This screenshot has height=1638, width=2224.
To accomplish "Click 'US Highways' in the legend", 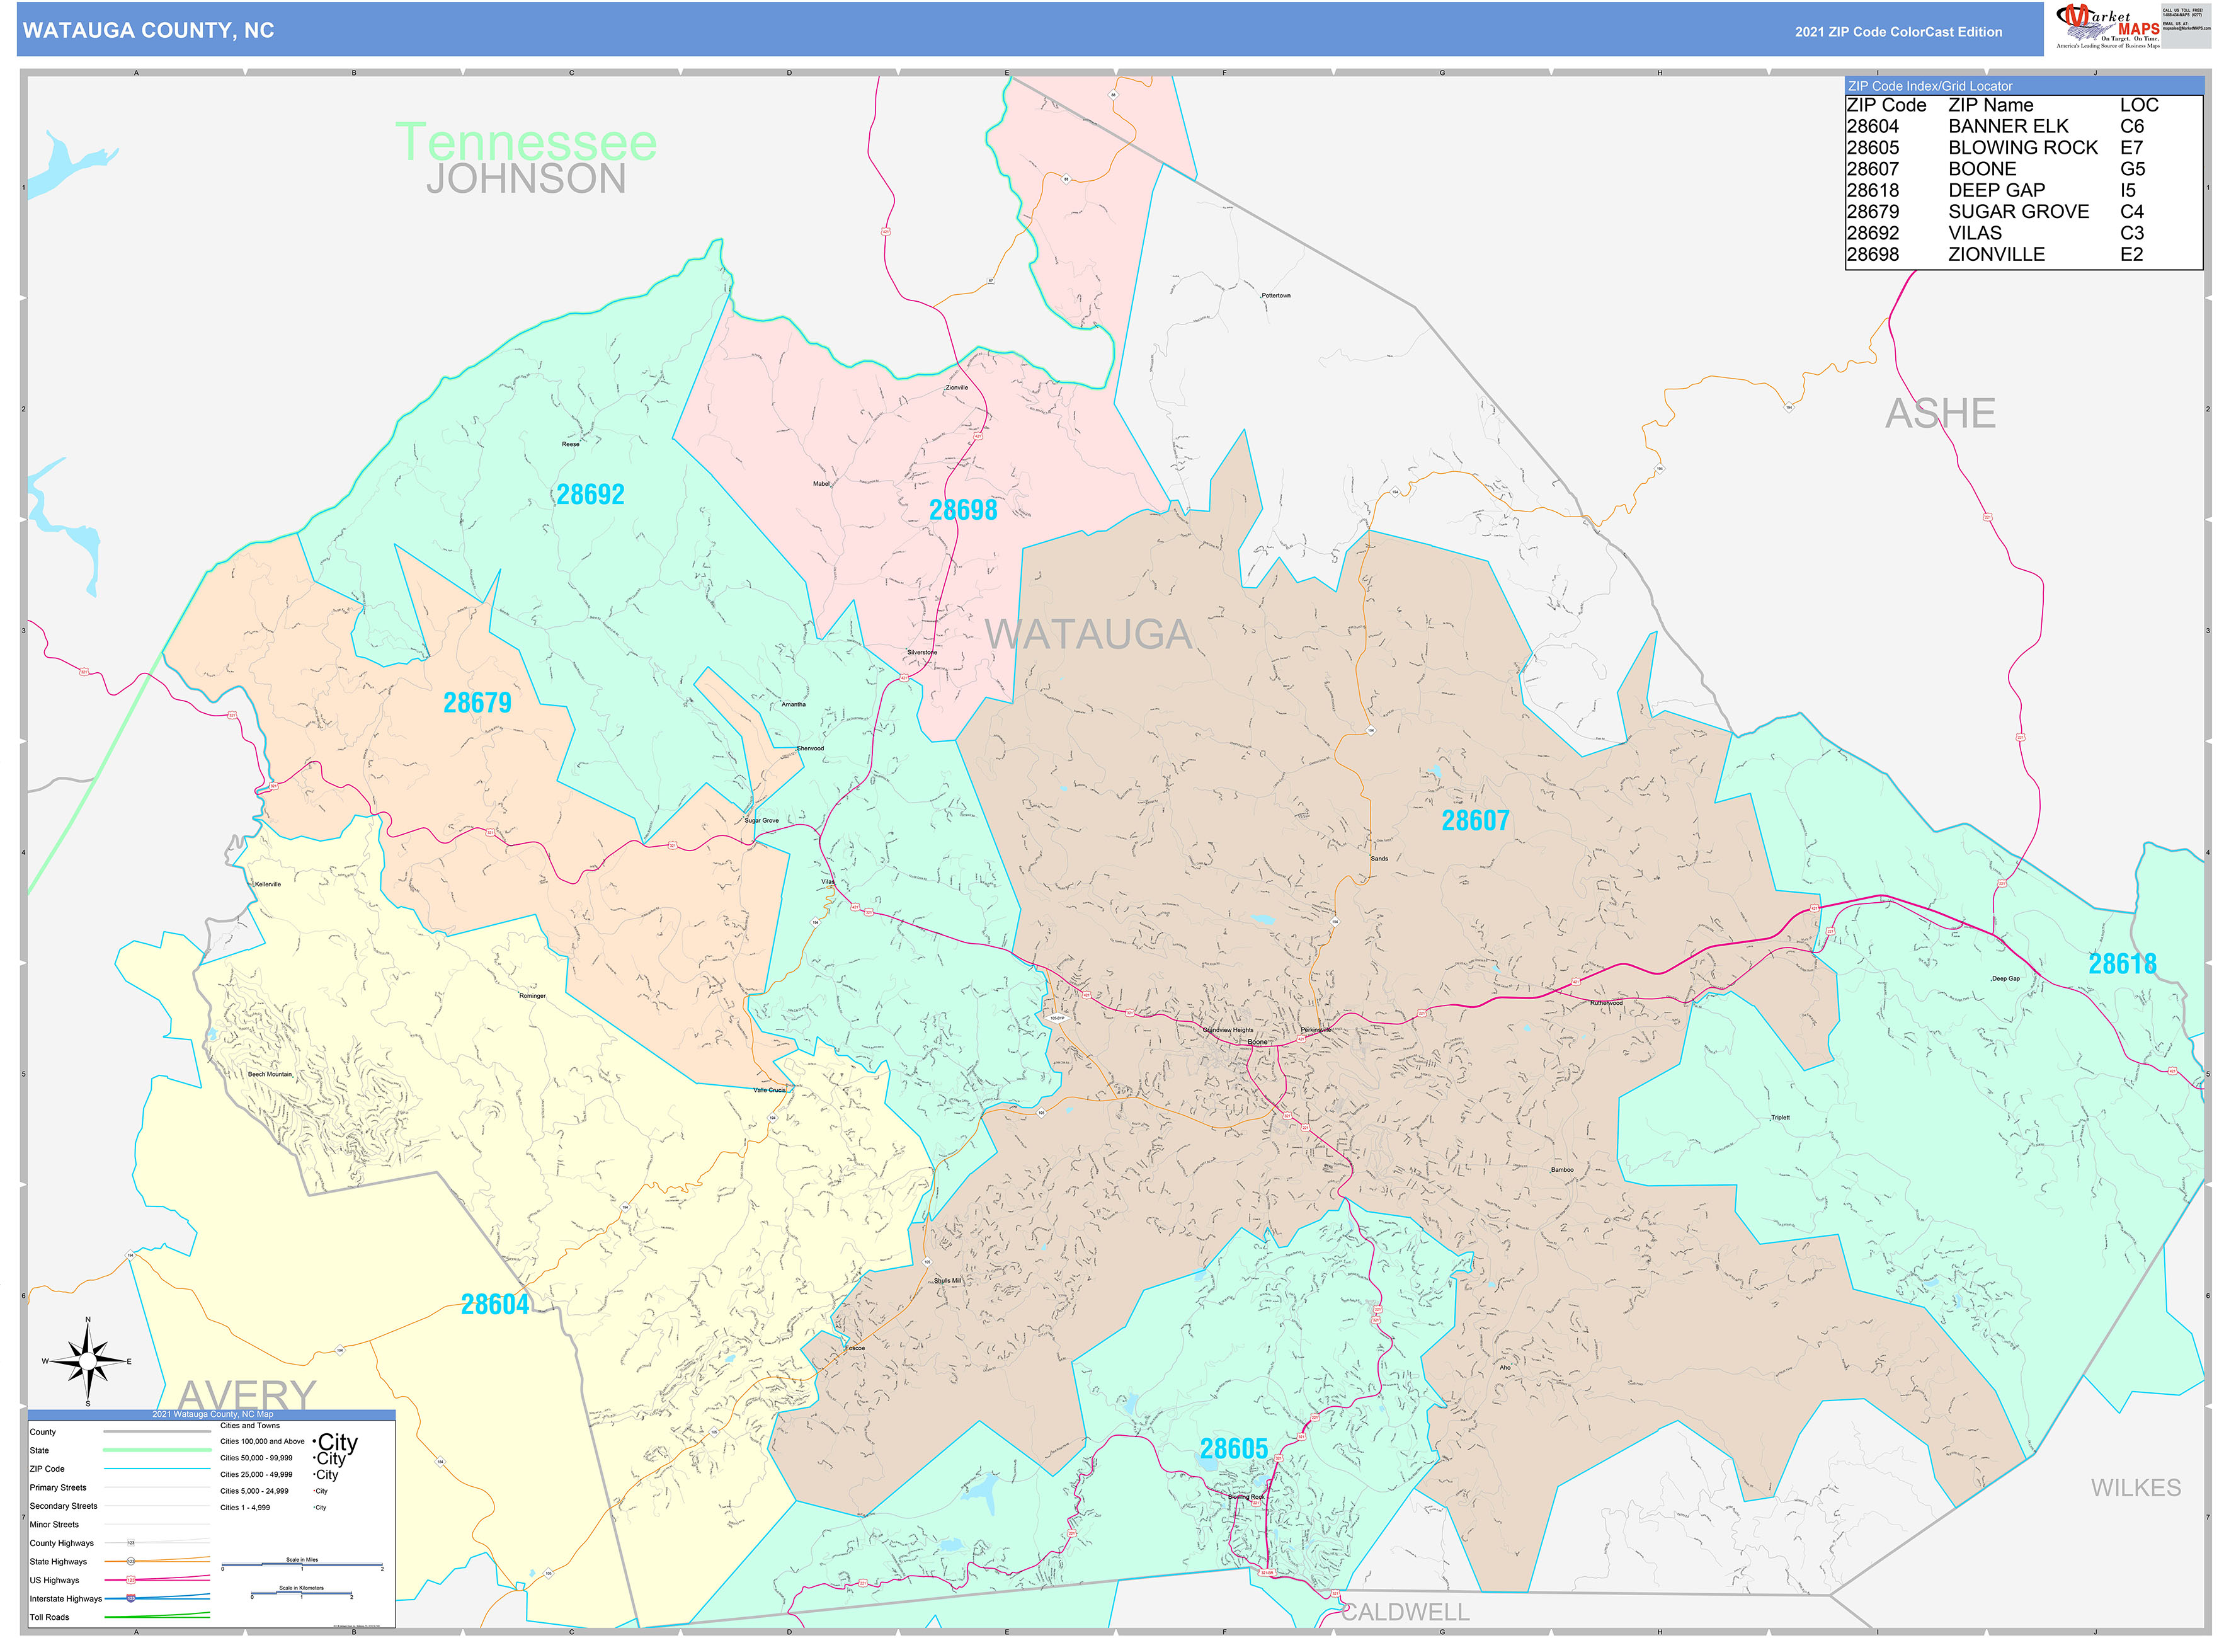I will (x=55, y=1581).
